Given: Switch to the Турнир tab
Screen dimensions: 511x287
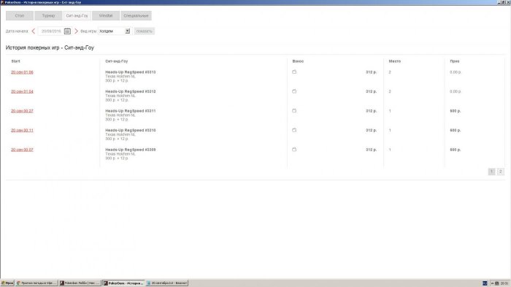Looking at the screenshot, I should [x=48, y=15].
